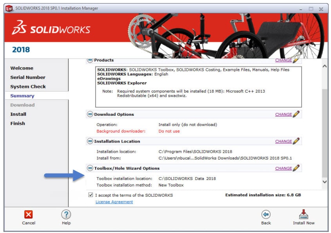Viewport: 331px width, 233px height.
Task: Click red 'Background downloader:' label
Action: [x=121, y=131]
